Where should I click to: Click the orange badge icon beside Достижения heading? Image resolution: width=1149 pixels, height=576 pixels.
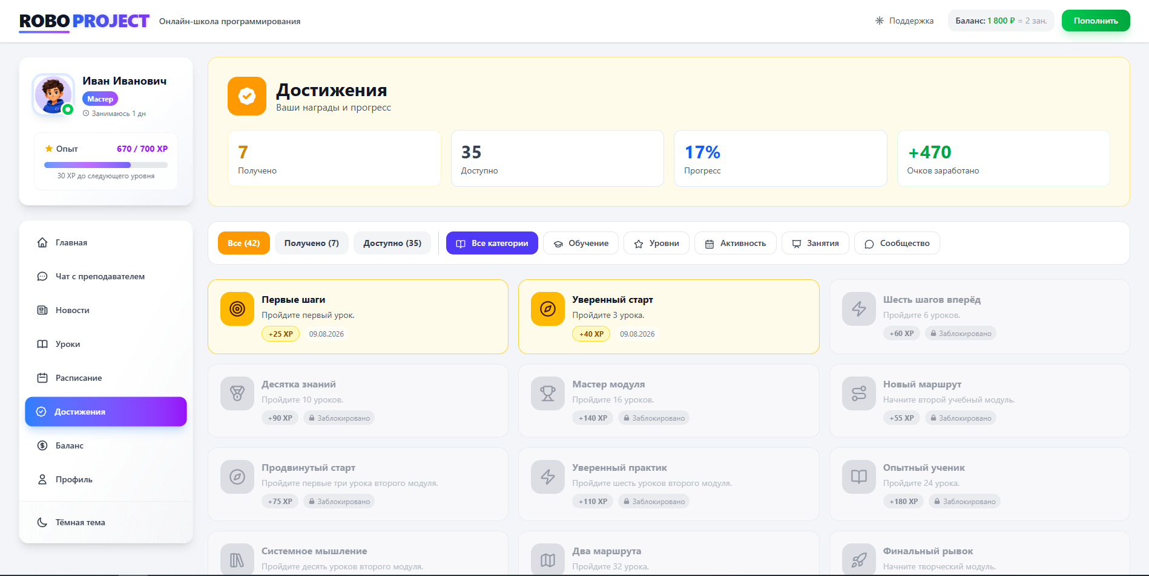click(247, 96)
